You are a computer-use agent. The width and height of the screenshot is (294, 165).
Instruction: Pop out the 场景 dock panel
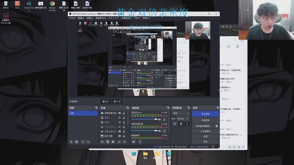pyautogui.click(x=96, y=108)
